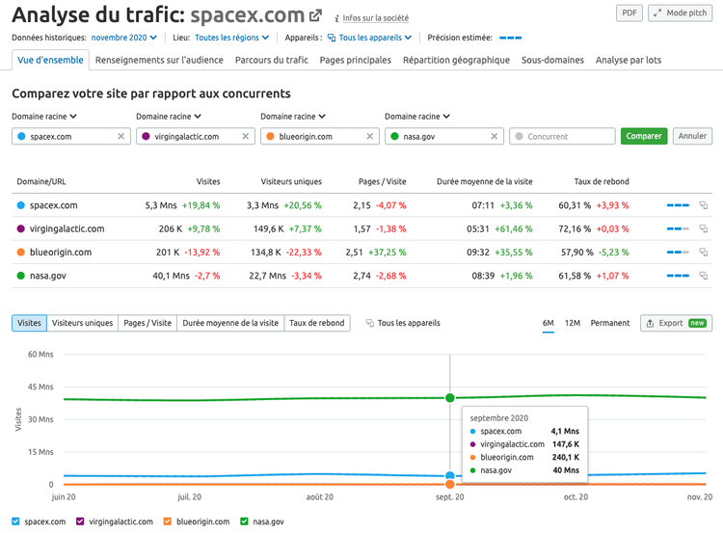Open Pages principales tab
This screenshot has width=723, height=533.
pos(356,60)
